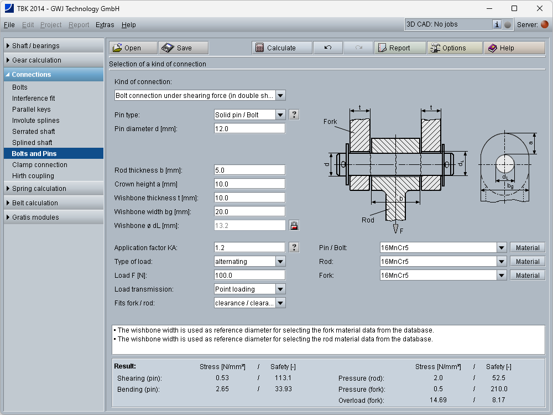Open the Type of load dropdown
The height and width of the screenshot is (415, 553).
pyautogui.click(x=280, y=261)
